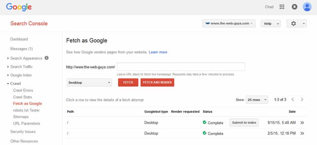Open robots.txt Tester
The image size is (317, 145).
click(26, 110)
